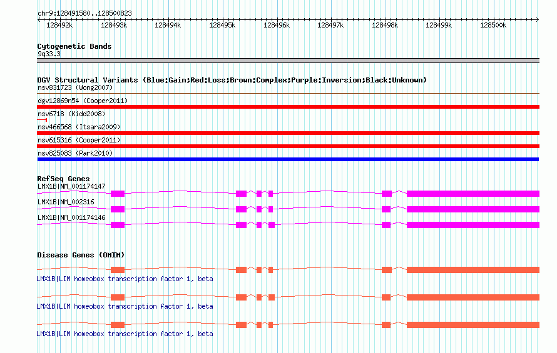
Task: Click the LMX1B|NM_002316 transcript label
Action: 66,202
